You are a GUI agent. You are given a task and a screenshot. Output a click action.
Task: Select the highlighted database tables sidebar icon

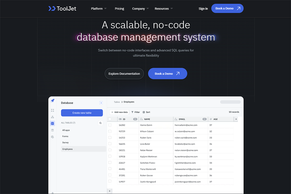(52, 123)
